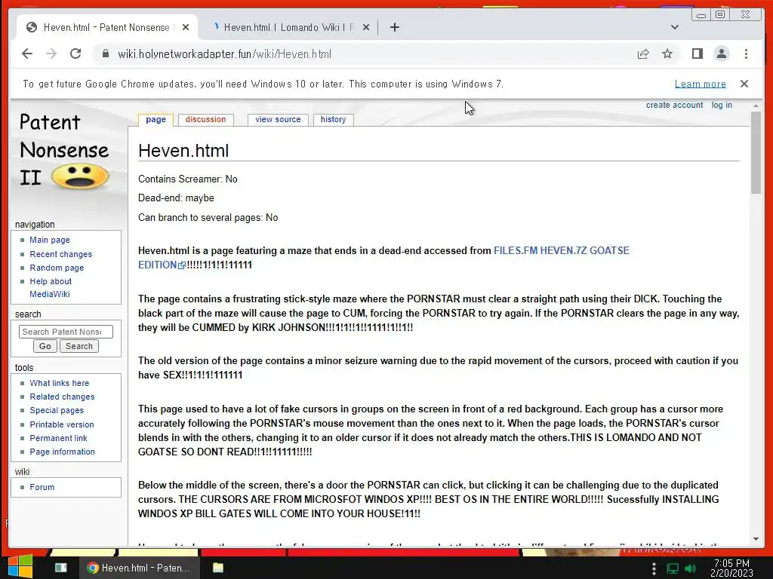Open the Patent Nonsense II logo
The image size is (773, 579).
coord(64,152)
